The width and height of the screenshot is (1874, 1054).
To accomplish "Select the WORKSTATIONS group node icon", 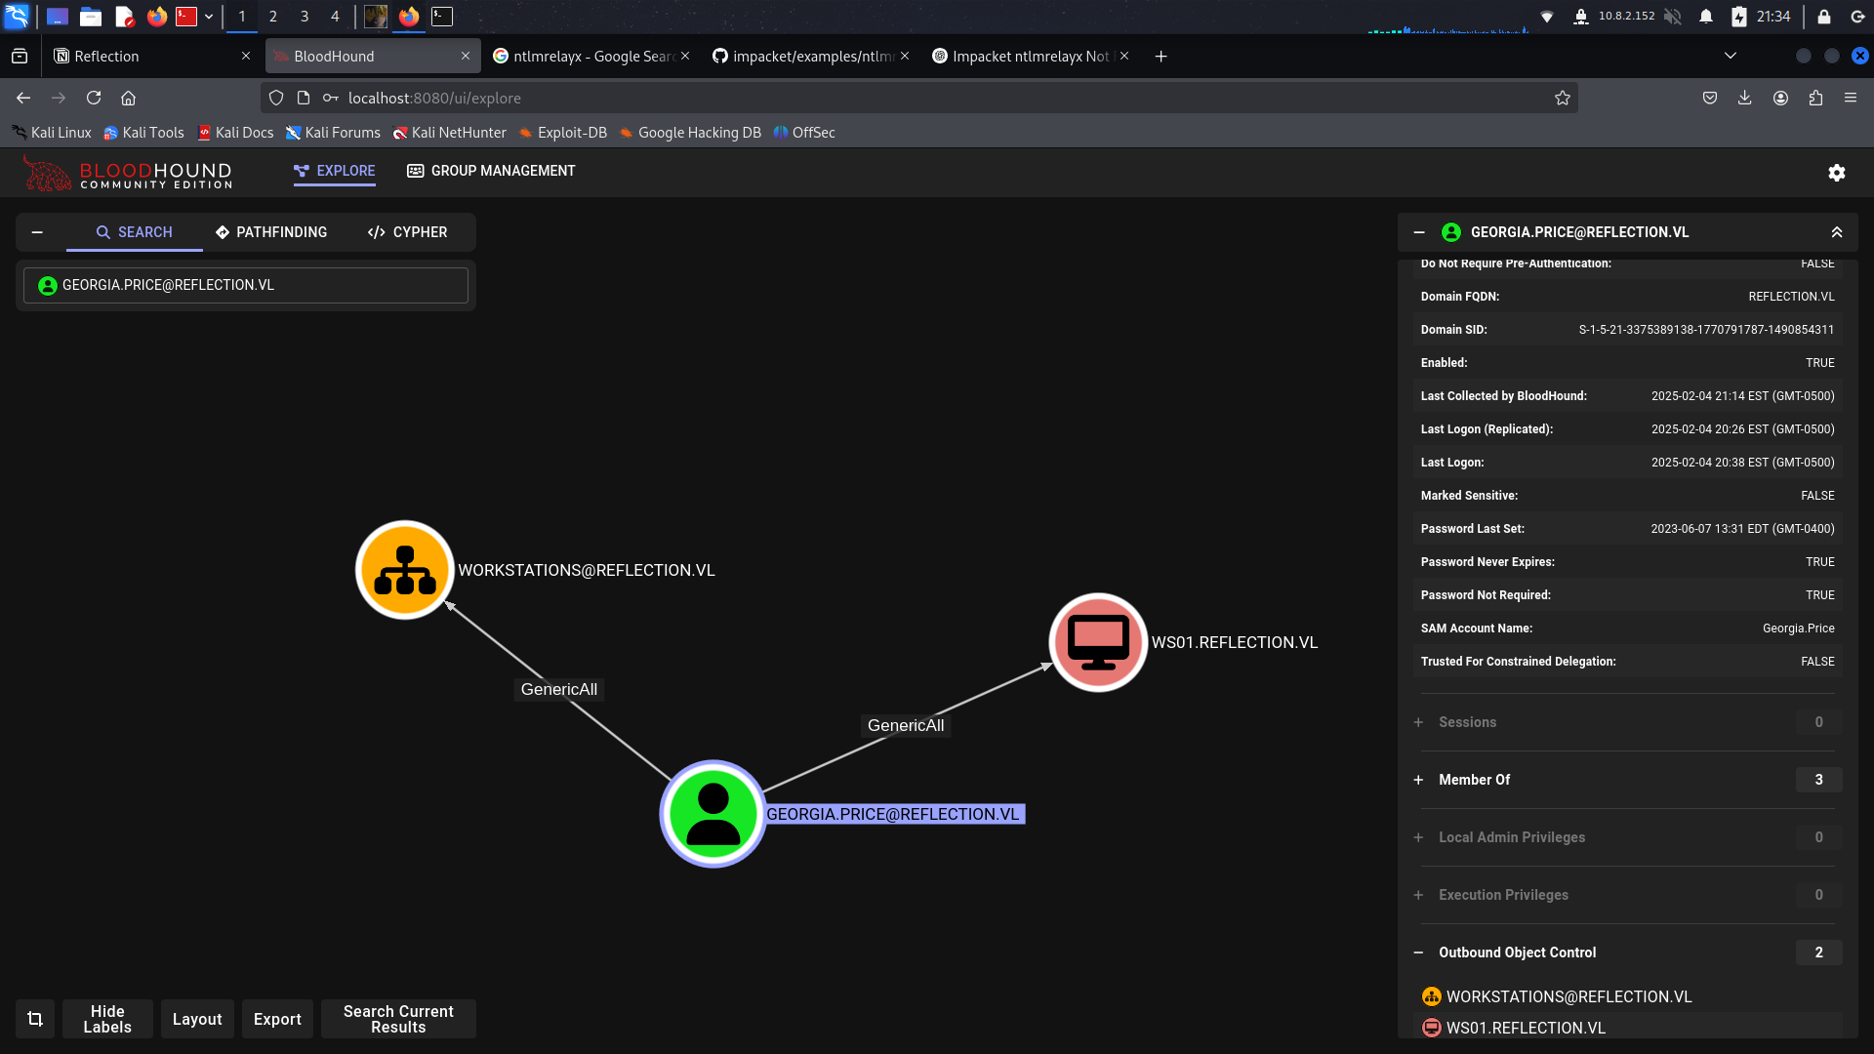I will tap(405, 570).
